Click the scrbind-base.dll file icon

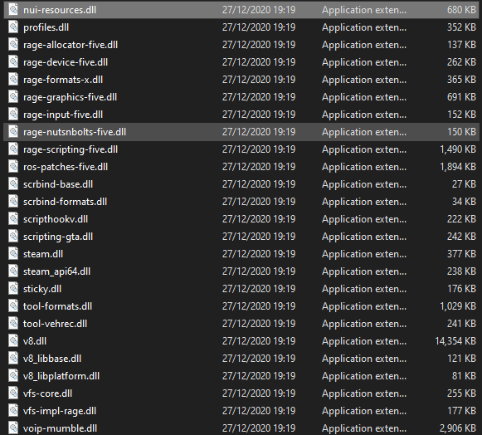pyautogui.click(x=13, y=184)
